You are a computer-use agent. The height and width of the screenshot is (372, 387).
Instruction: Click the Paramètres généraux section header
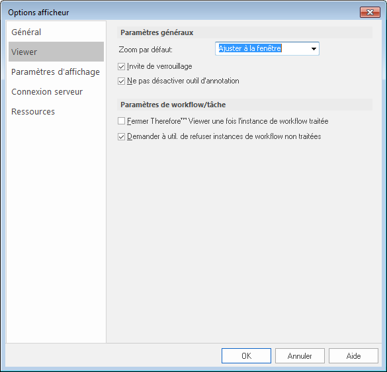(x=245, y=32)
